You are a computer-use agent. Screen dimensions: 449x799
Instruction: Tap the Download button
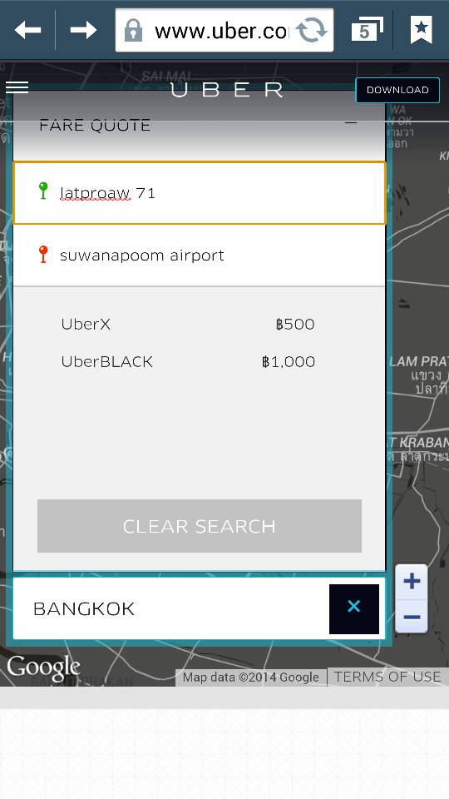coord(397,90)
